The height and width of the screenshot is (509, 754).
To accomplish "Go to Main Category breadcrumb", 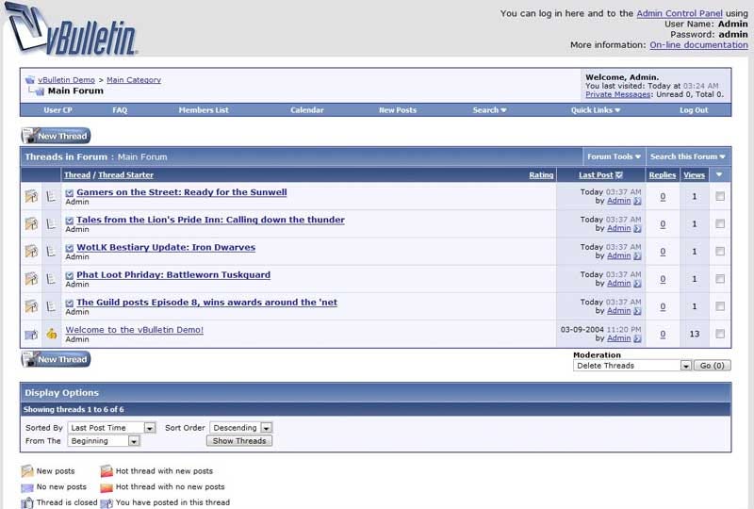I will pyautogui.click(x=134, y=80).
